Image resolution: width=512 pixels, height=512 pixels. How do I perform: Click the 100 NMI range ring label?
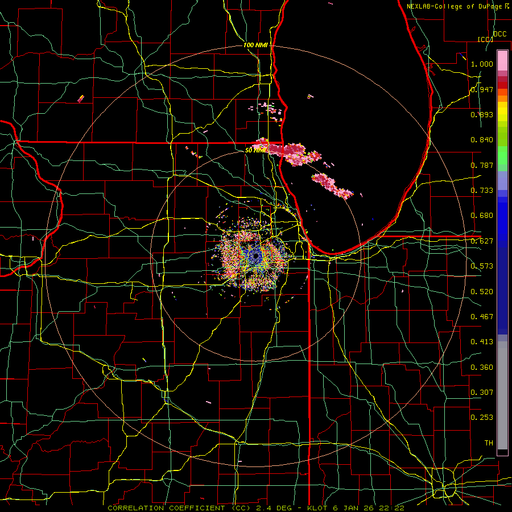click(x=255, y=45)
